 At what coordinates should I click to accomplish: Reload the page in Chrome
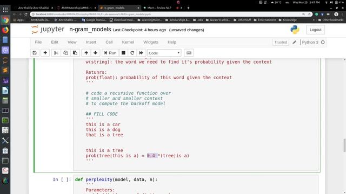point(26,14)
